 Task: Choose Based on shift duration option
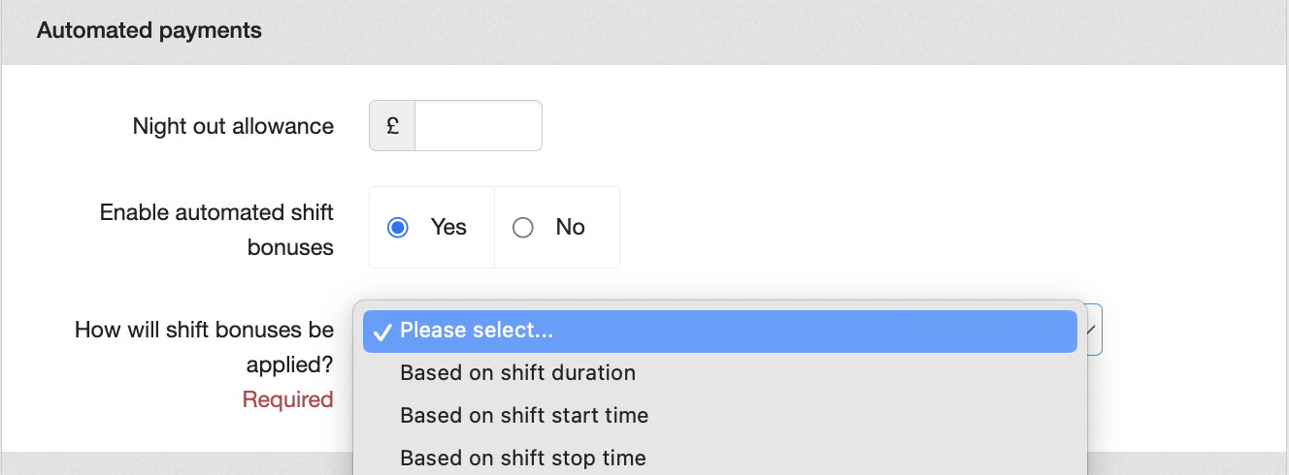pos(517,372)
